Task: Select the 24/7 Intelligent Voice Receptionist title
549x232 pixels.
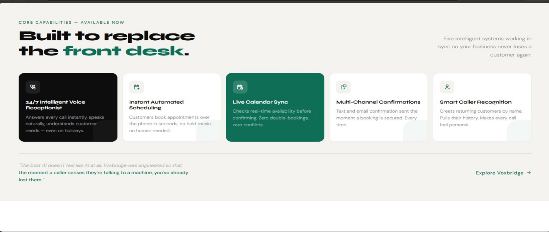Action: 55,105
